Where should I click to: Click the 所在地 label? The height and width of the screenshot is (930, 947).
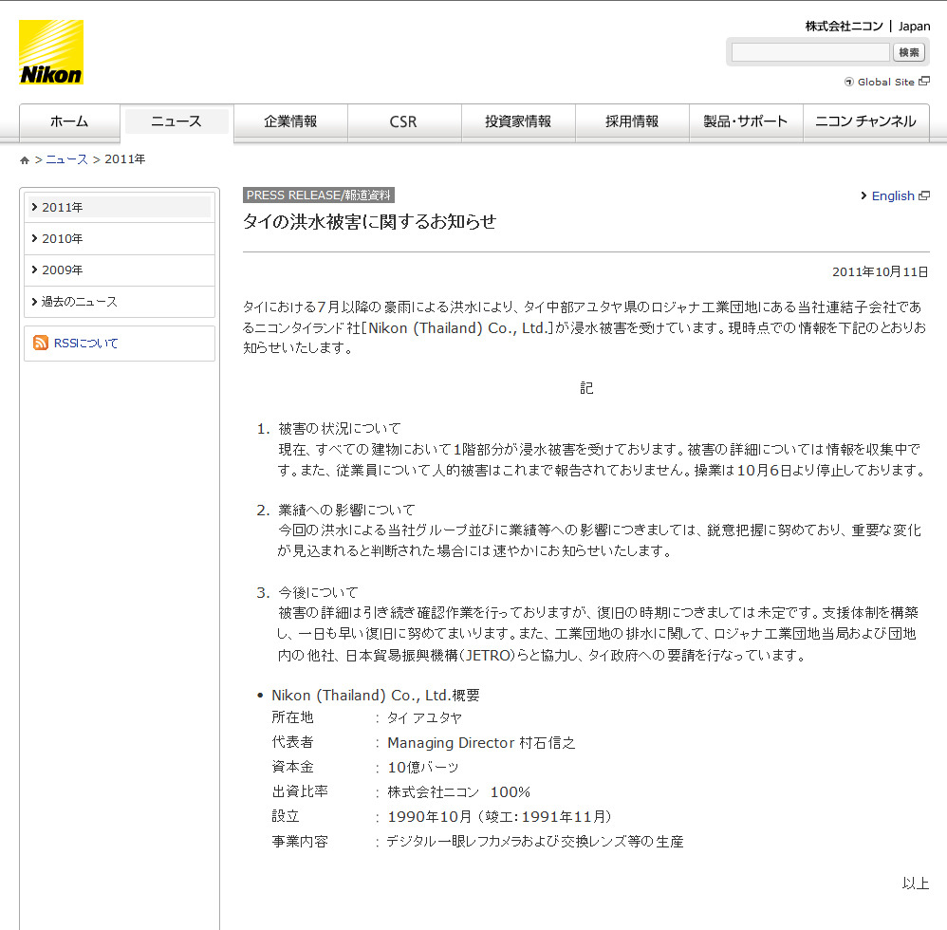(x=293, y=716)
